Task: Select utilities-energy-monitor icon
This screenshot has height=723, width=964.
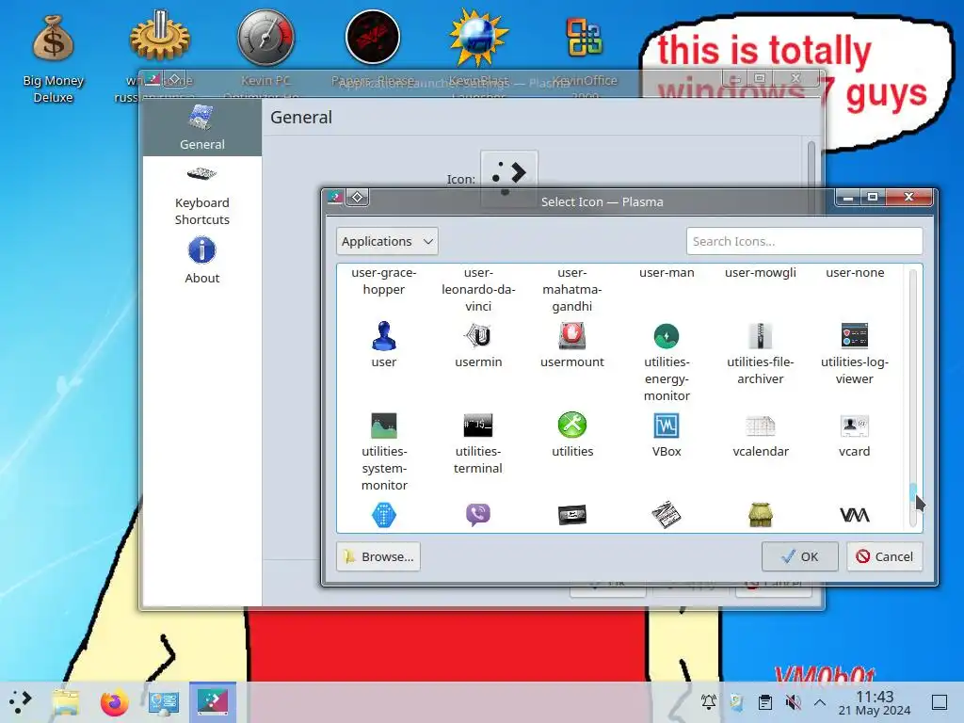Action: tap(667, 336)
